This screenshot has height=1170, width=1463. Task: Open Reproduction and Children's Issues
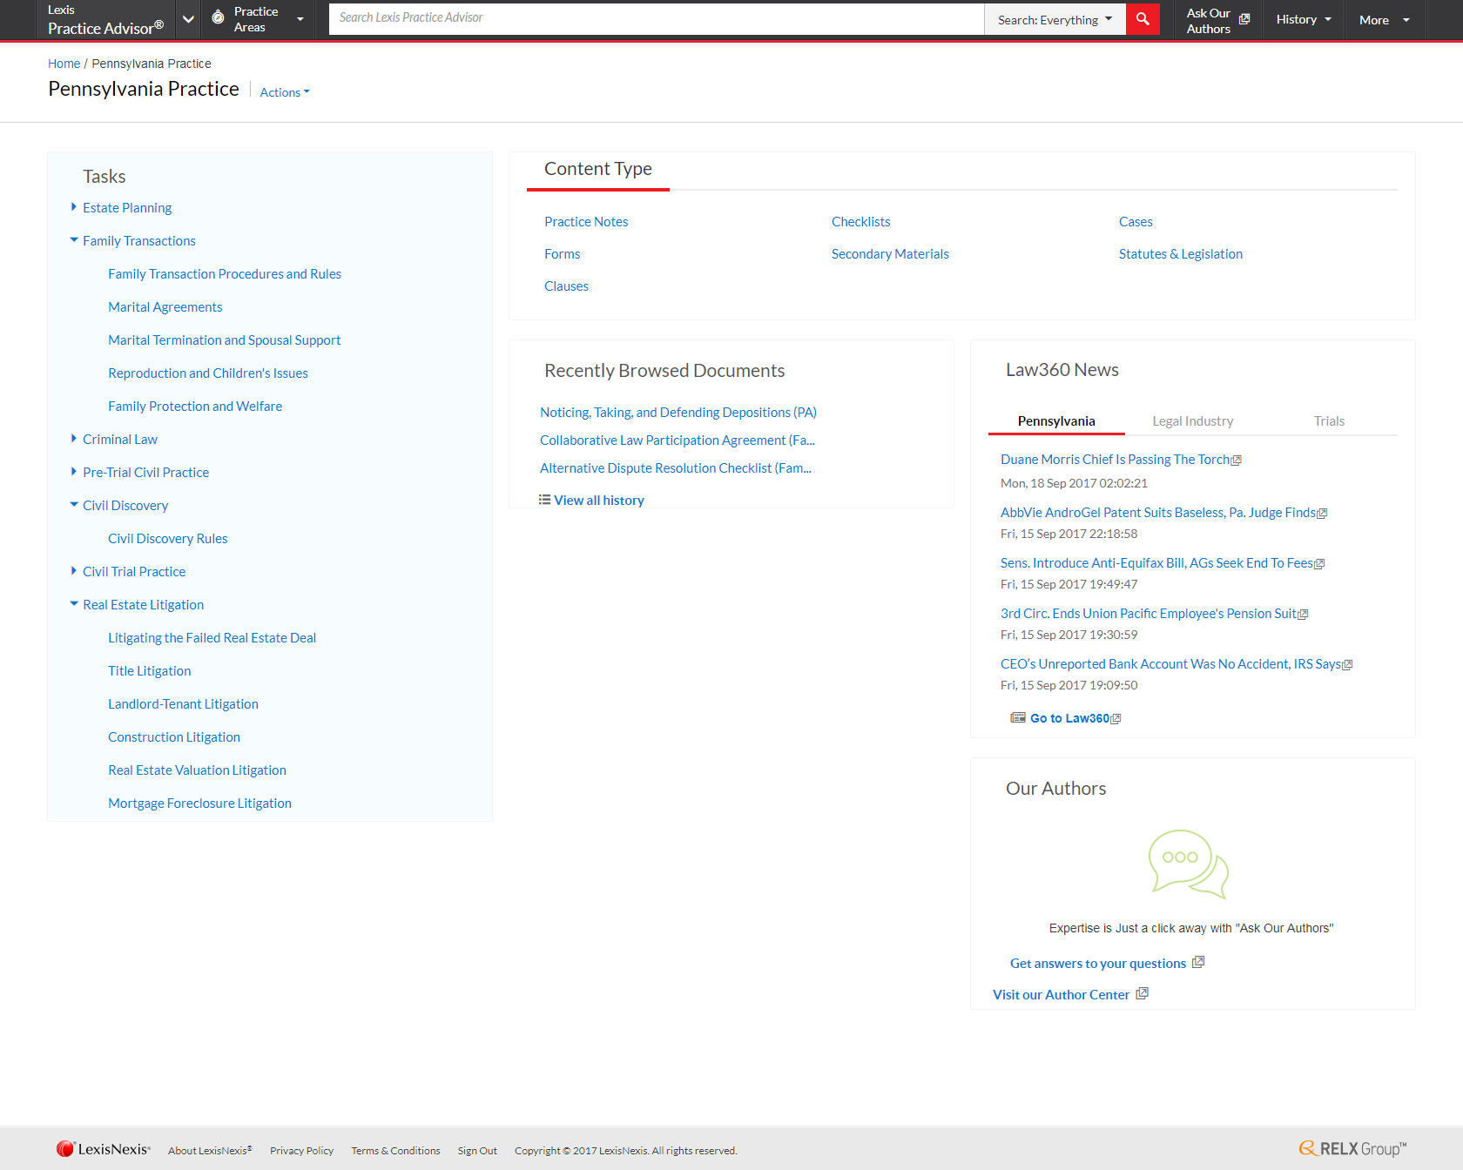point(208,373)
